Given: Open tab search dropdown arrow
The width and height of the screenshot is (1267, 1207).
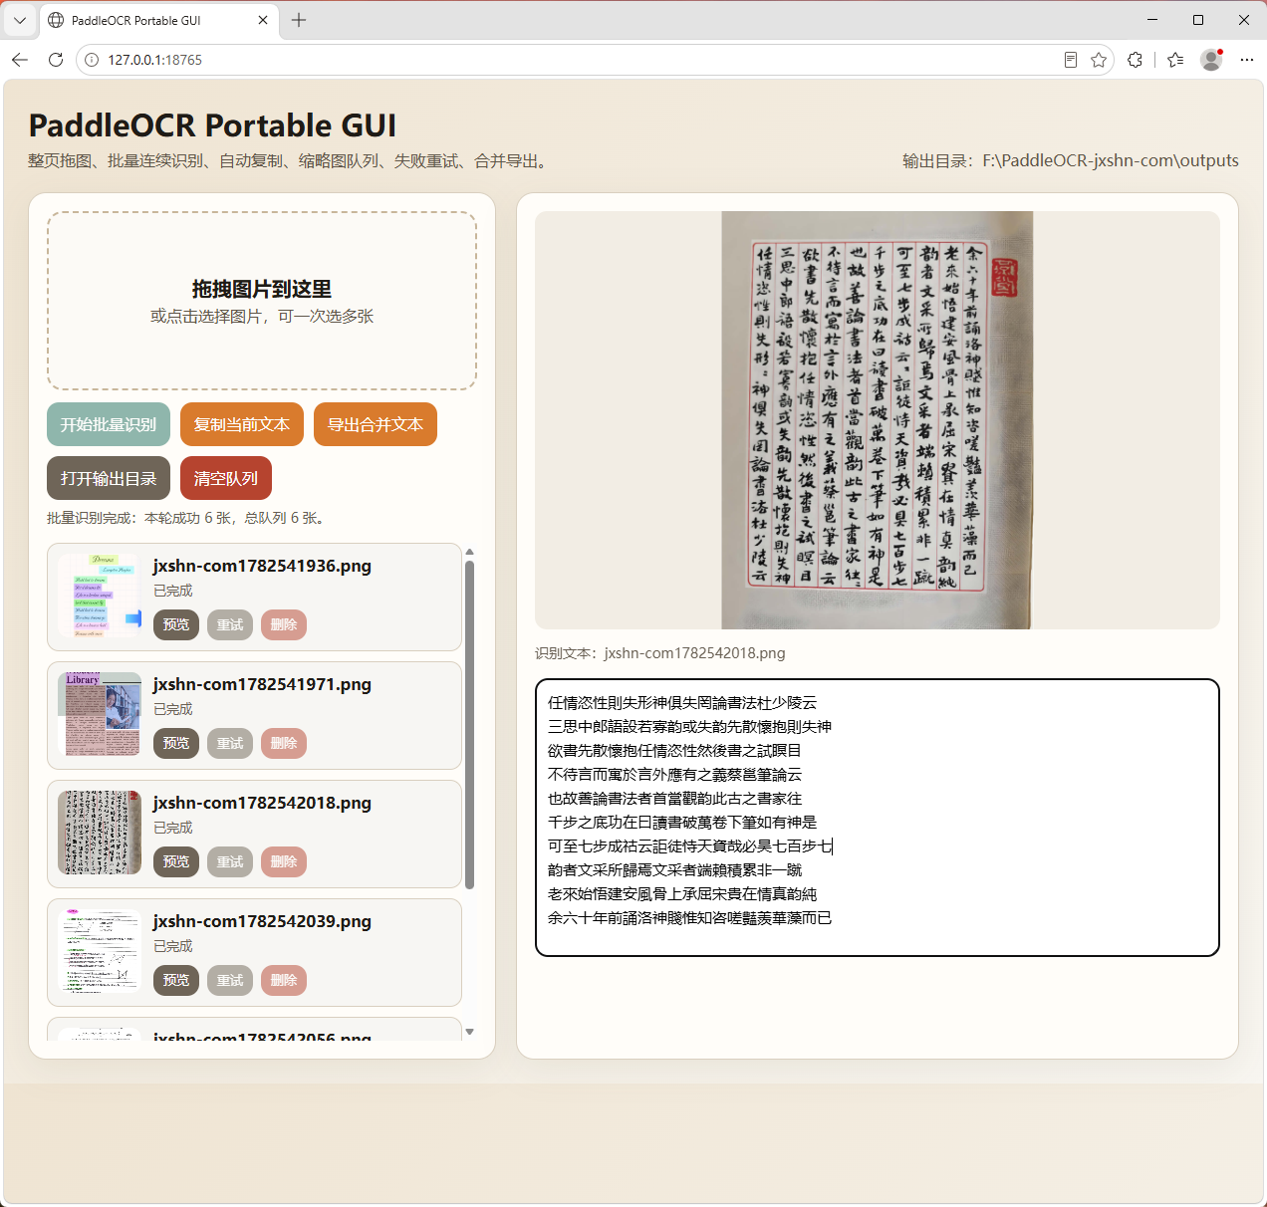Looking at the screenshot, I should pos(20,20).
